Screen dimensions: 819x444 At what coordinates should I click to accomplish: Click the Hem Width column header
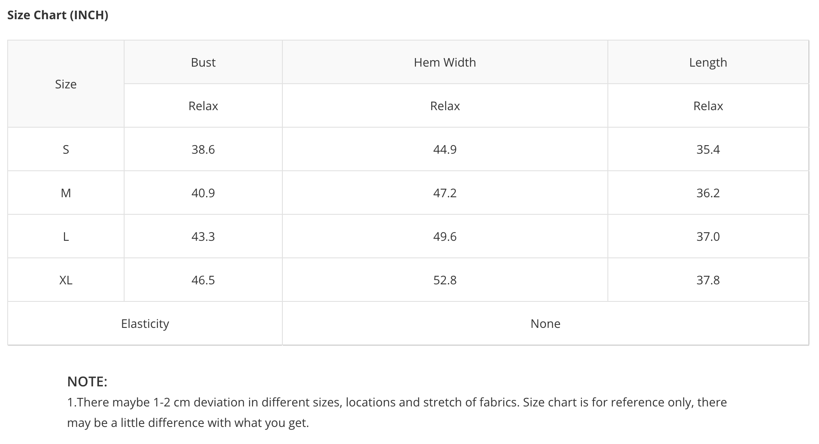click(445, 62)
